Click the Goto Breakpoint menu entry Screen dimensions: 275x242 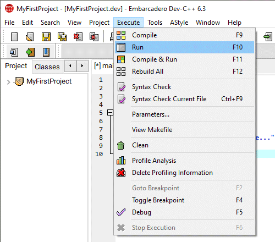click(184, 188)
